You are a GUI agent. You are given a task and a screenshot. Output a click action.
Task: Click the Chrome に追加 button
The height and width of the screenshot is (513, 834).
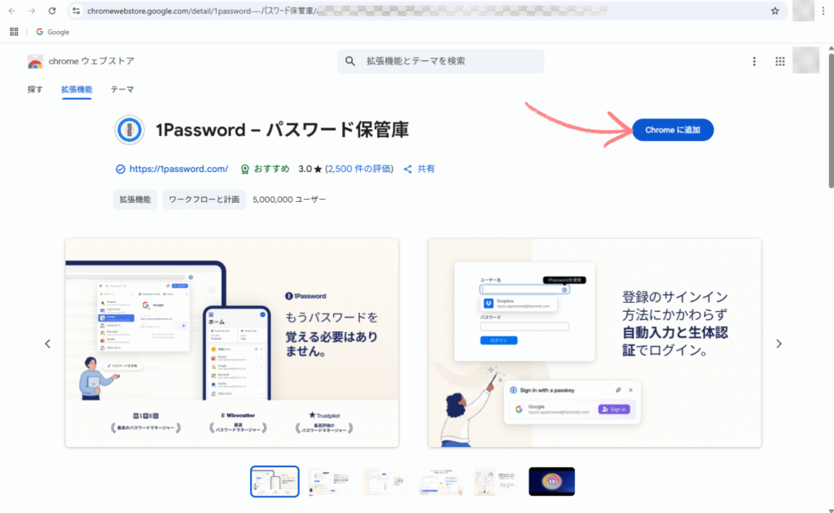coord(673,129)
